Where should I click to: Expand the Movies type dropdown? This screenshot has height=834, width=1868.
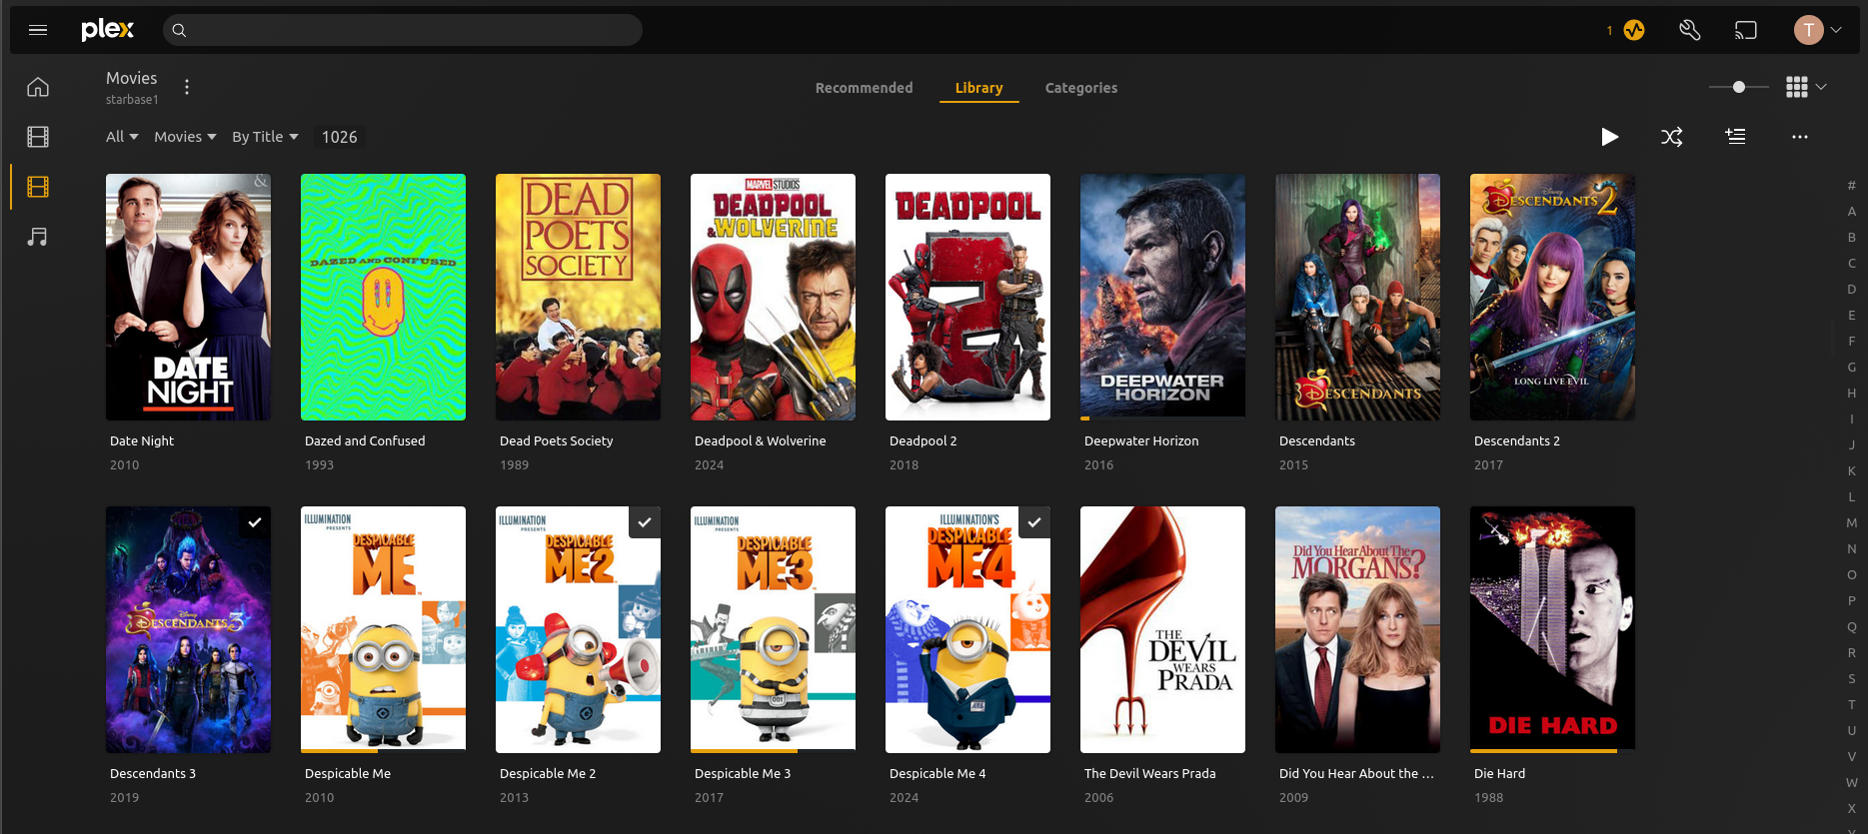(185, 137)
